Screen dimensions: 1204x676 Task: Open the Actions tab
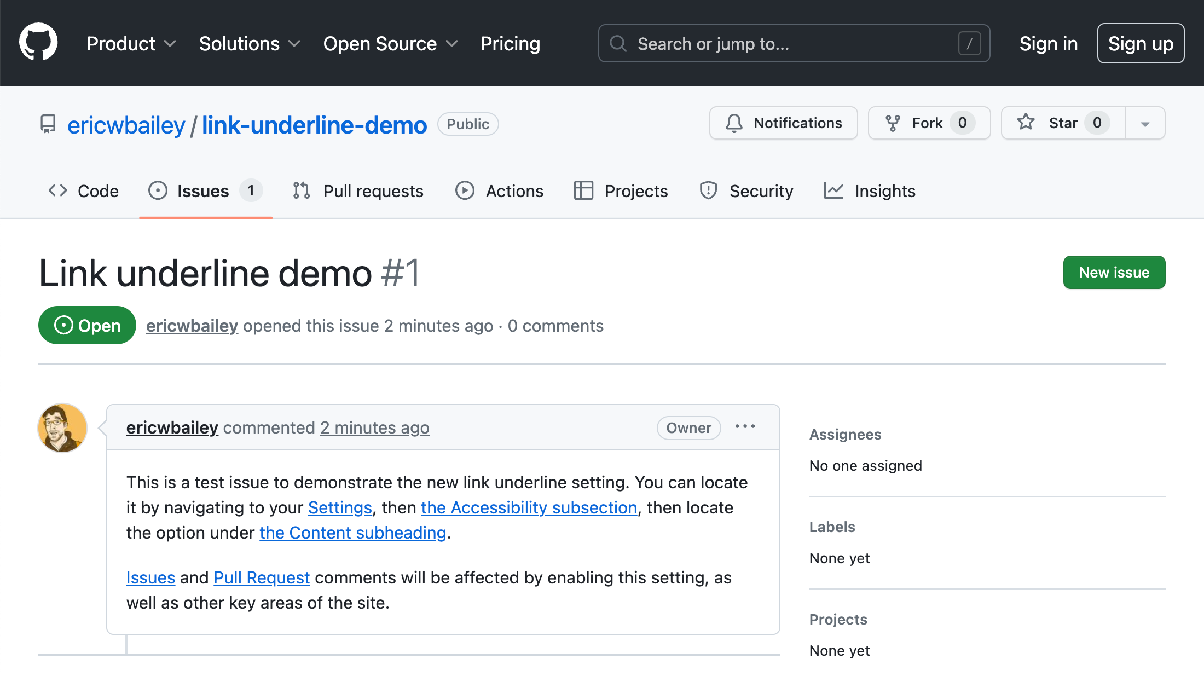(x=499, y=191)
